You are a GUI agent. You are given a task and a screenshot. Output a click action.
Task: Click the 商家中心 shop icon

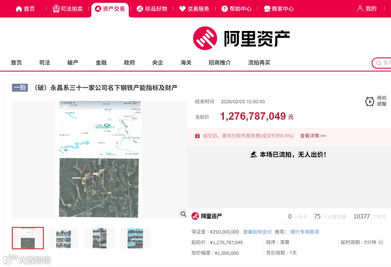tap(267, 9)
